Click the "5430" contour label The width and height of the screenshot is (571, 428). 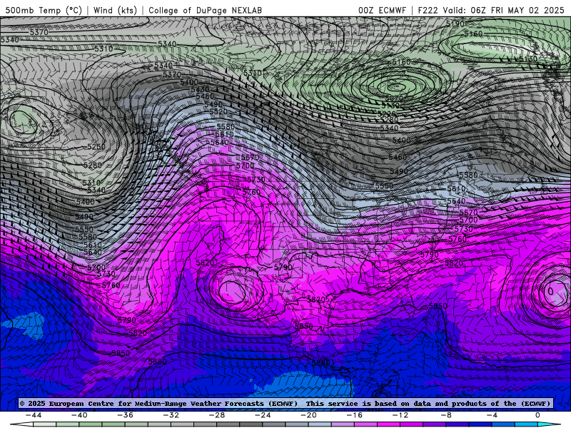click(x=201, y=90)
